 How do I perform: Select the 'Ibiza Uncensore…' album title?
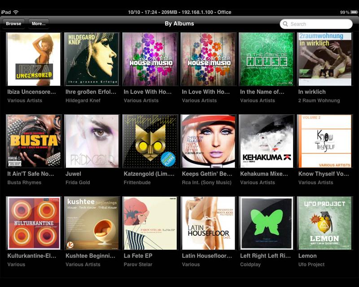(31, 92)
